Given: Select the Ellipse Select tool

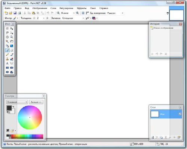Looking at the screenshot, I should (7, 37).
